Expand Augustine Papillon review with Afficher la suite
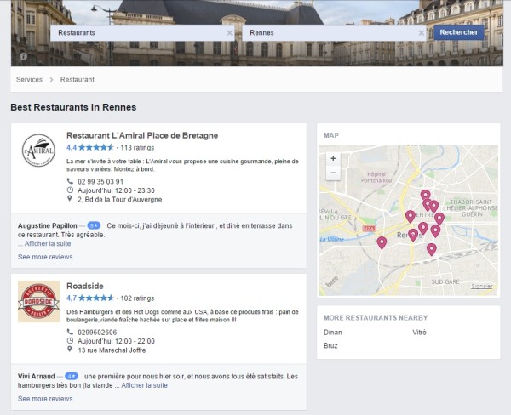Viewport: 511px width, 415px height. pyautogui.click(x=48, y=243)
